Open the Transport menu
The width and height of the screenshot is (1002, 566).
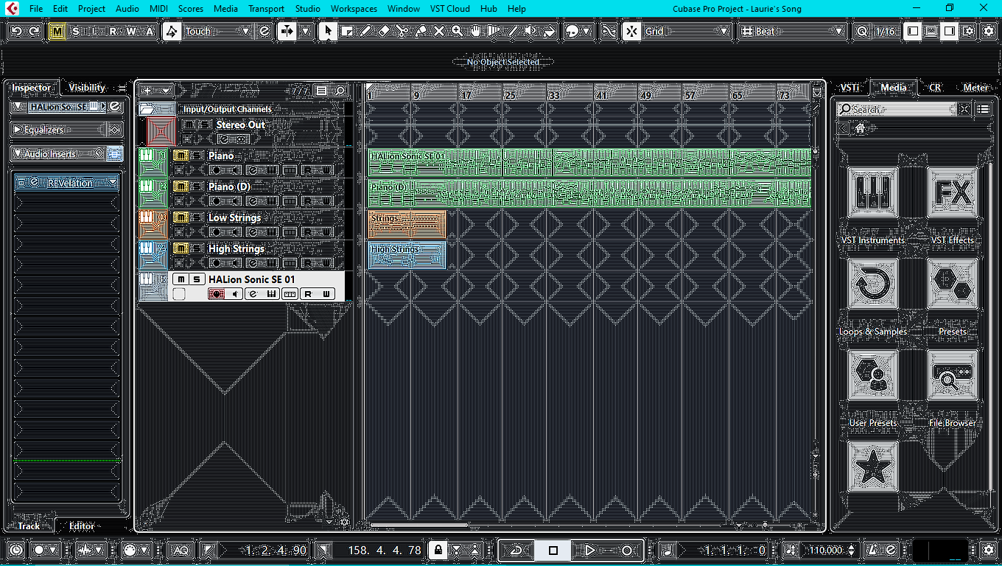coord(266,8)
